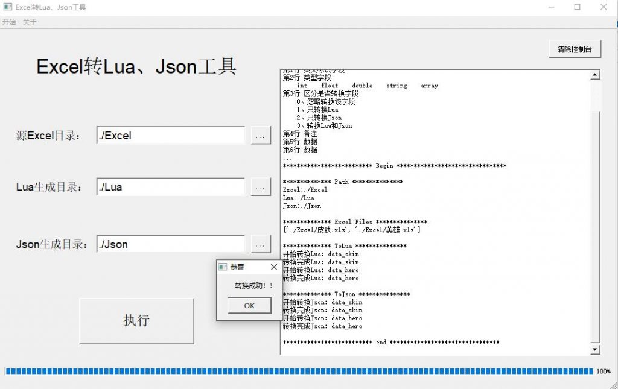
Task: Close the 恭喜 dialog with X
Action: point(274,267)
